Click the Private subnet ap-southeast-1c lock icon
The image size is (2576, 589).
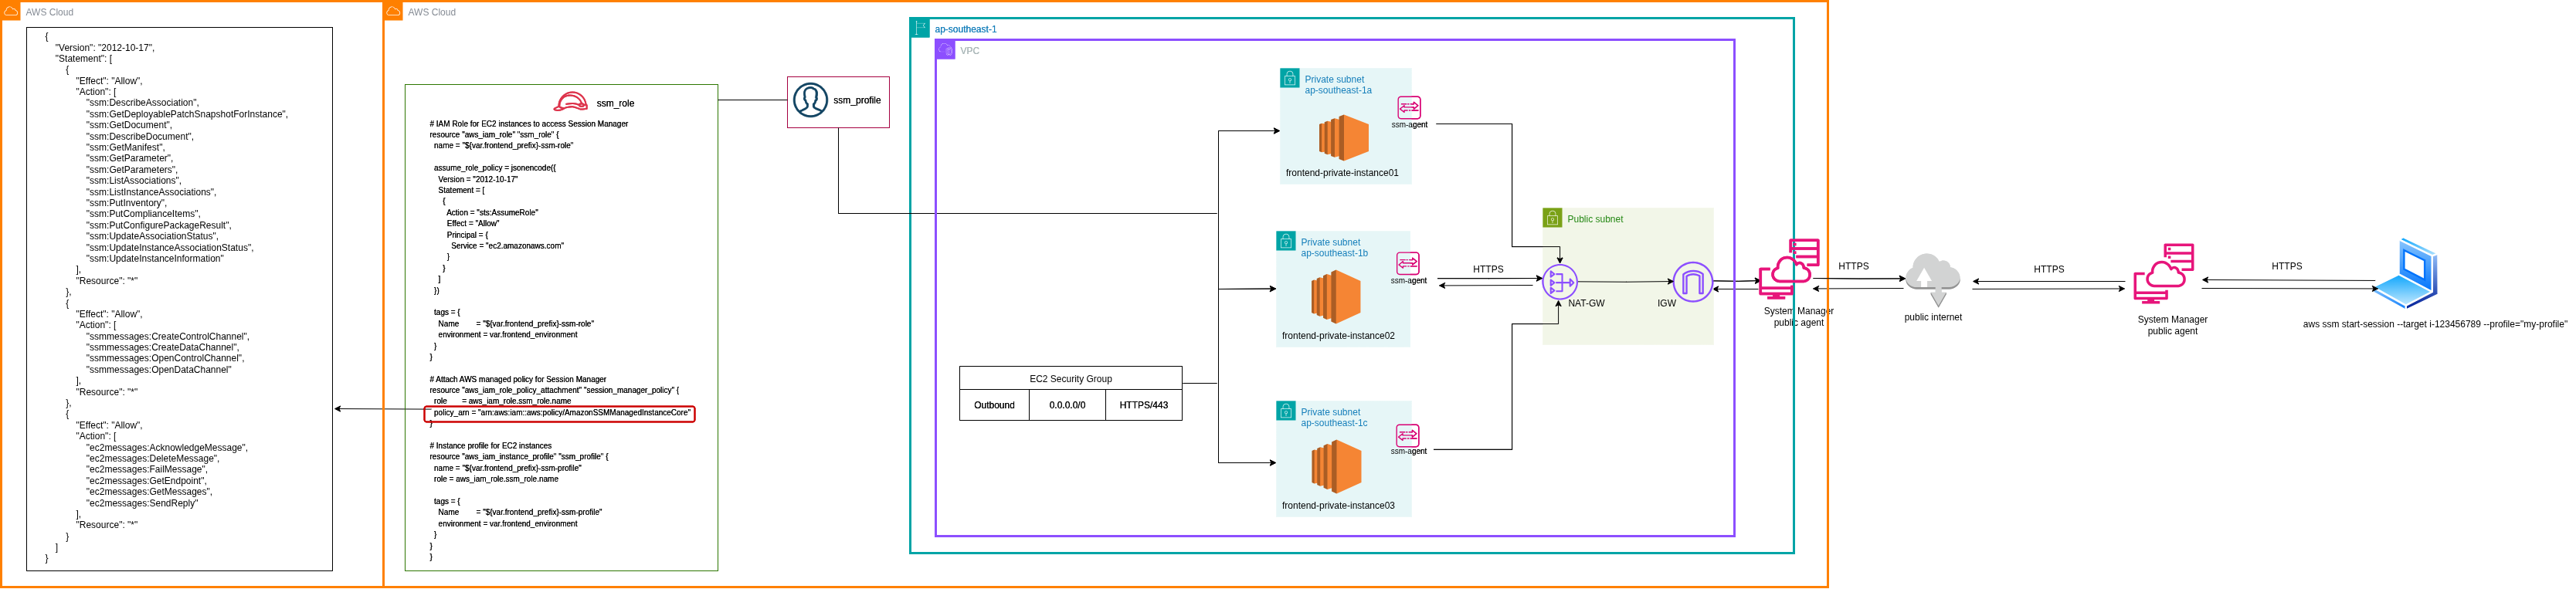[1286, 411]
